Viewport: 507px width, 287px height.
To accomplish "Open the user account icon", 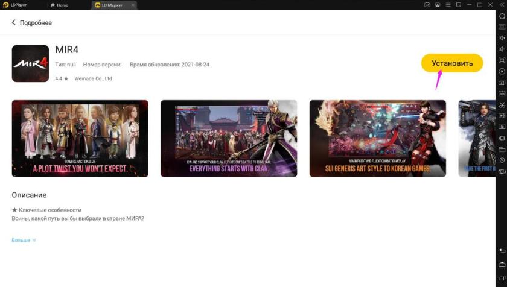I will (438, 5).
